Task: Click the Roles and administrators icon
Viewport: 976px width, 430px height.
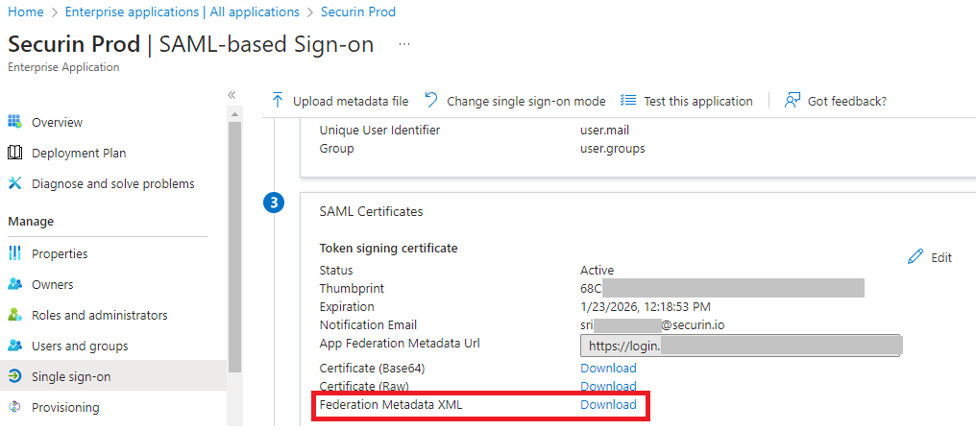Action: click(x=14, y=315)
